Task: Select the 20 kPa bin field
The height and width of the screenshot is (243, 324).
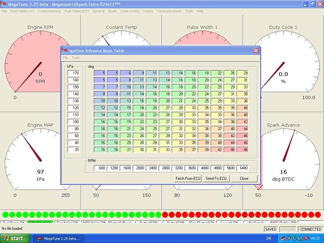Action: [74, 150]
